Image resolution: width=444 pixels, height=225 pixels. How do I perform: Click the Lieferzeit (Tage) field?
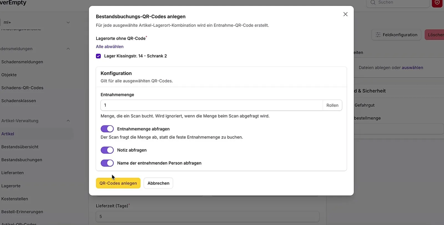[x=208, y=217]
